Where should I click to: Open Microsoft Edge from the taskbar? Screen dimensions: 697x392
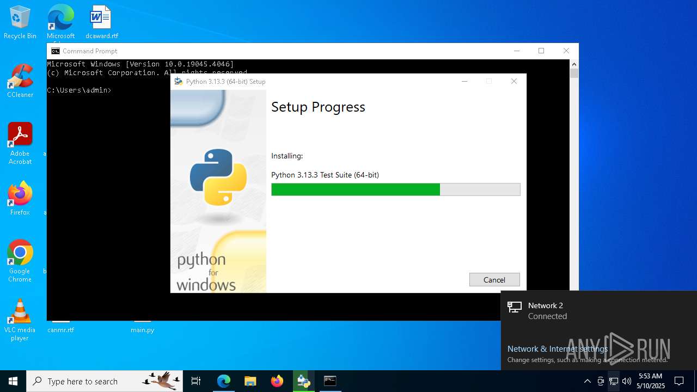(x=224, y=381)
